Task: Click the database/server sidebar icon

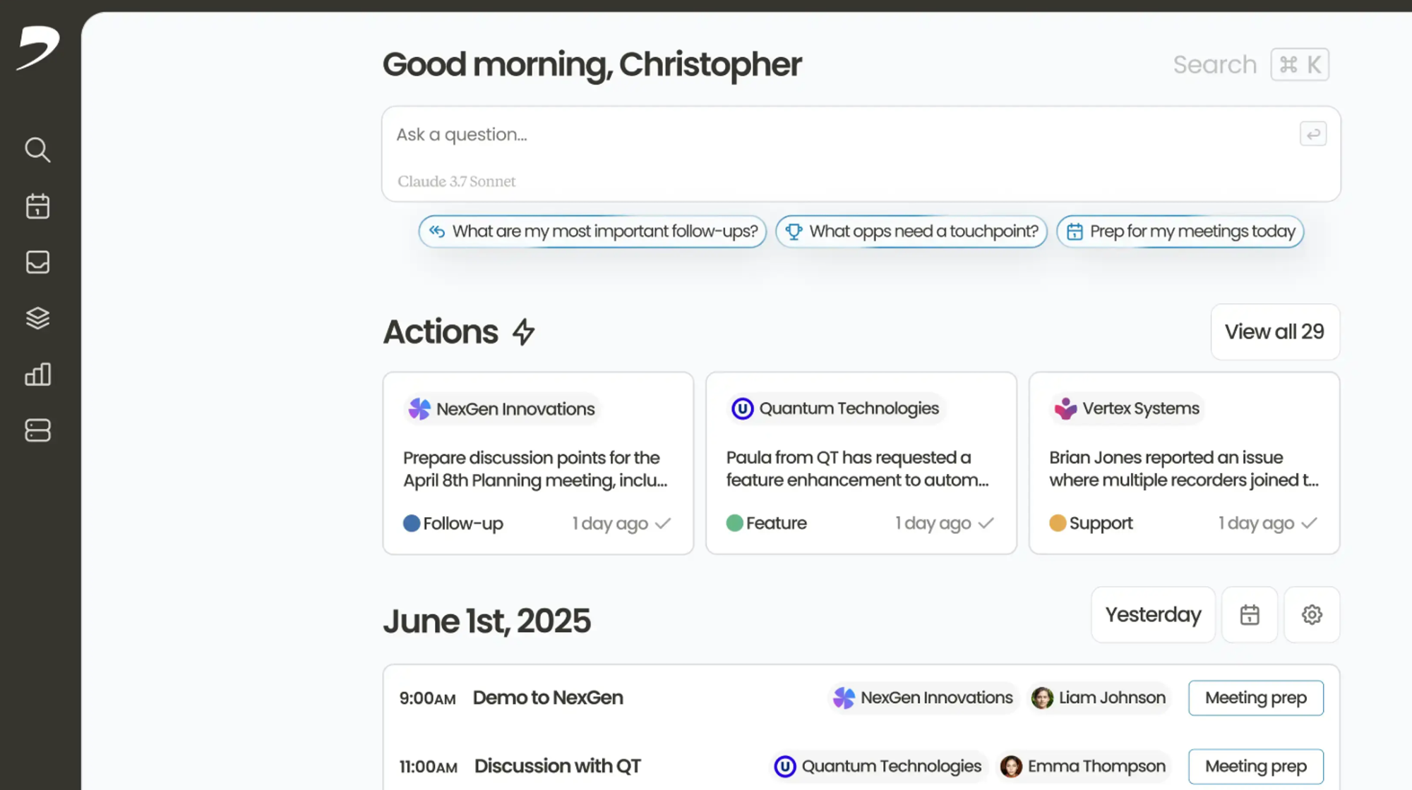Action: point(37,430)
